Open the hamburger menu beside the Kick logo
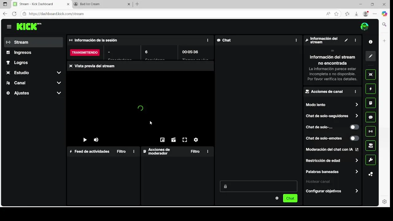This screenshot has width=393, height=221. click(9, 27)
